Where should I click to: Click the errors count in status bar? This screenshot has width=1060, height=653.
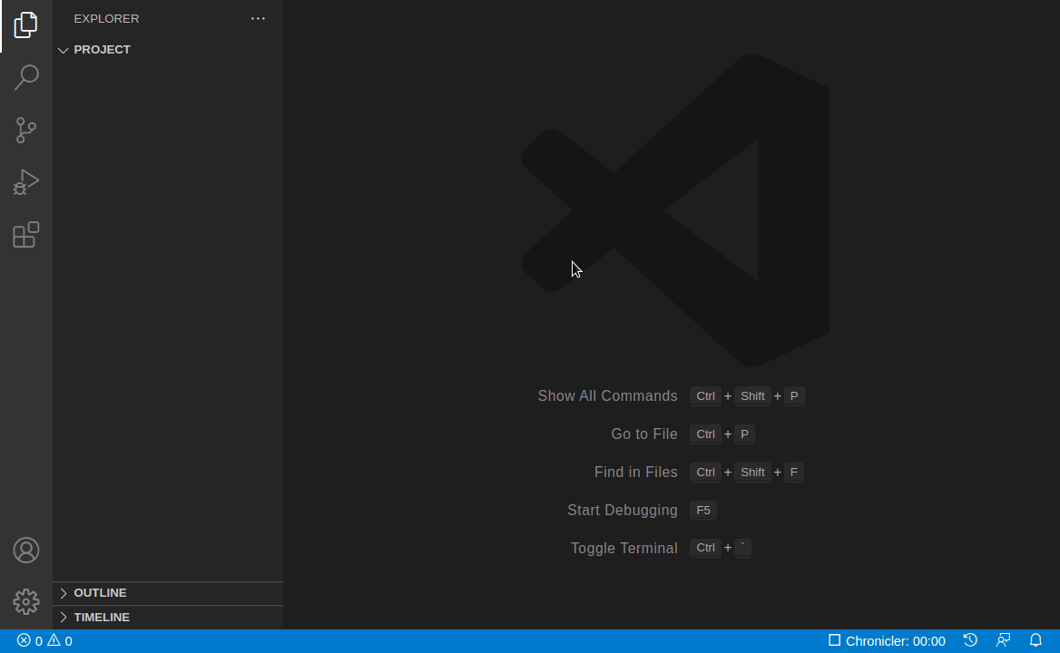pyautogui.click(x=30, y=641)
